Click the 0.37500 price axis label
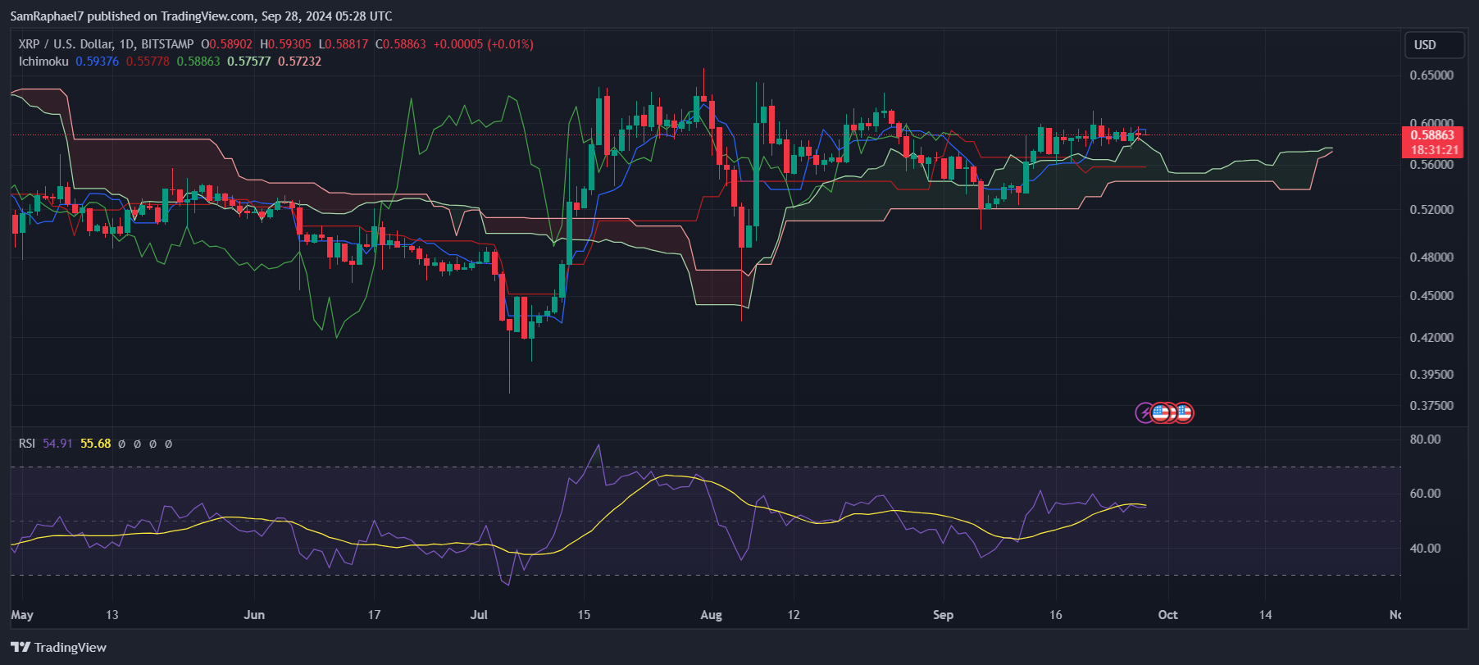1479x665 pixels. pos(1431,405)
